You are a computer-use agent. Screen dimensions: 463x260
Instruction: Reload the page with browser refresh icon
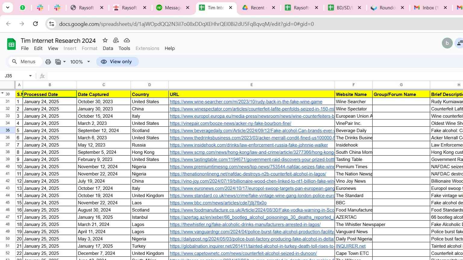coord(35,24)
